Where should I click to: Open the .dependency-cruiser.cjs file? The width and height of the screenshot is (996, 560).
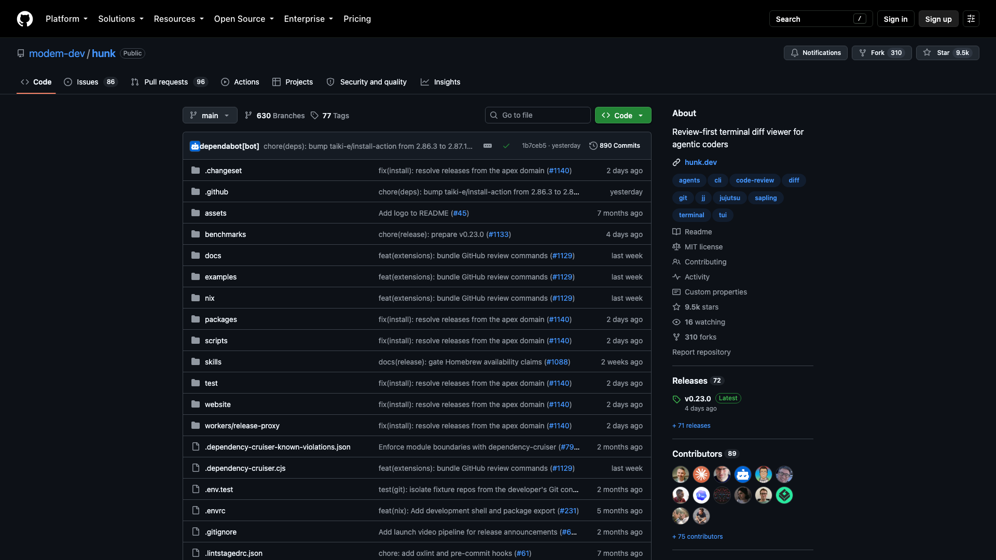(245, 468)
